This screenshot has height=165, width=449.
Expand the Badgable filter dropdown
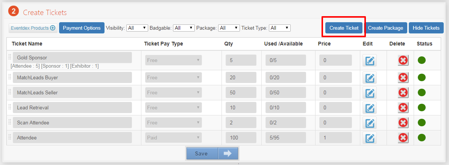[184, 28]
